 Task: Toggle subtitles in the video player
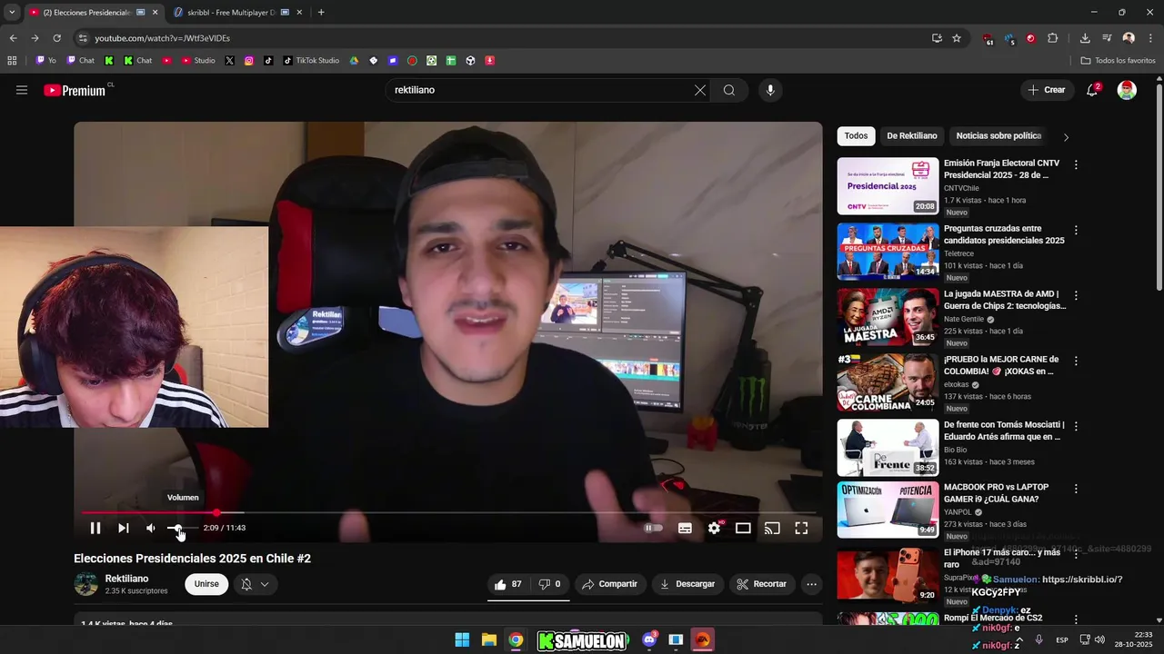coord(685,528)
